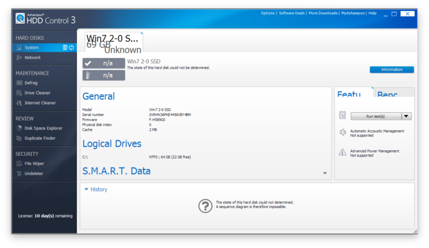This screenshot has height=248, width=429.
Task: Click the Drive Cleaner icon
Action: 19,93
